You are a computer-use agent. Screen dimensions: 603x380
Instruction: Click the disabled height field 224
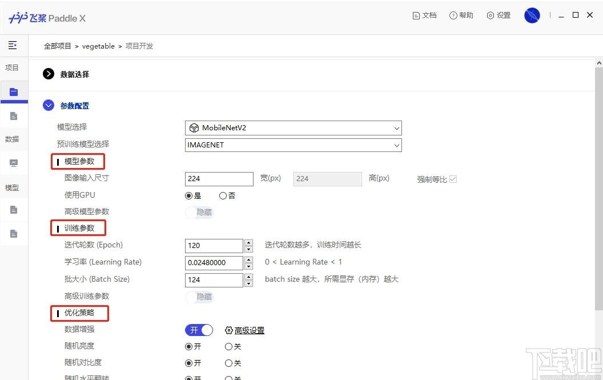click(x=327, y=179)
